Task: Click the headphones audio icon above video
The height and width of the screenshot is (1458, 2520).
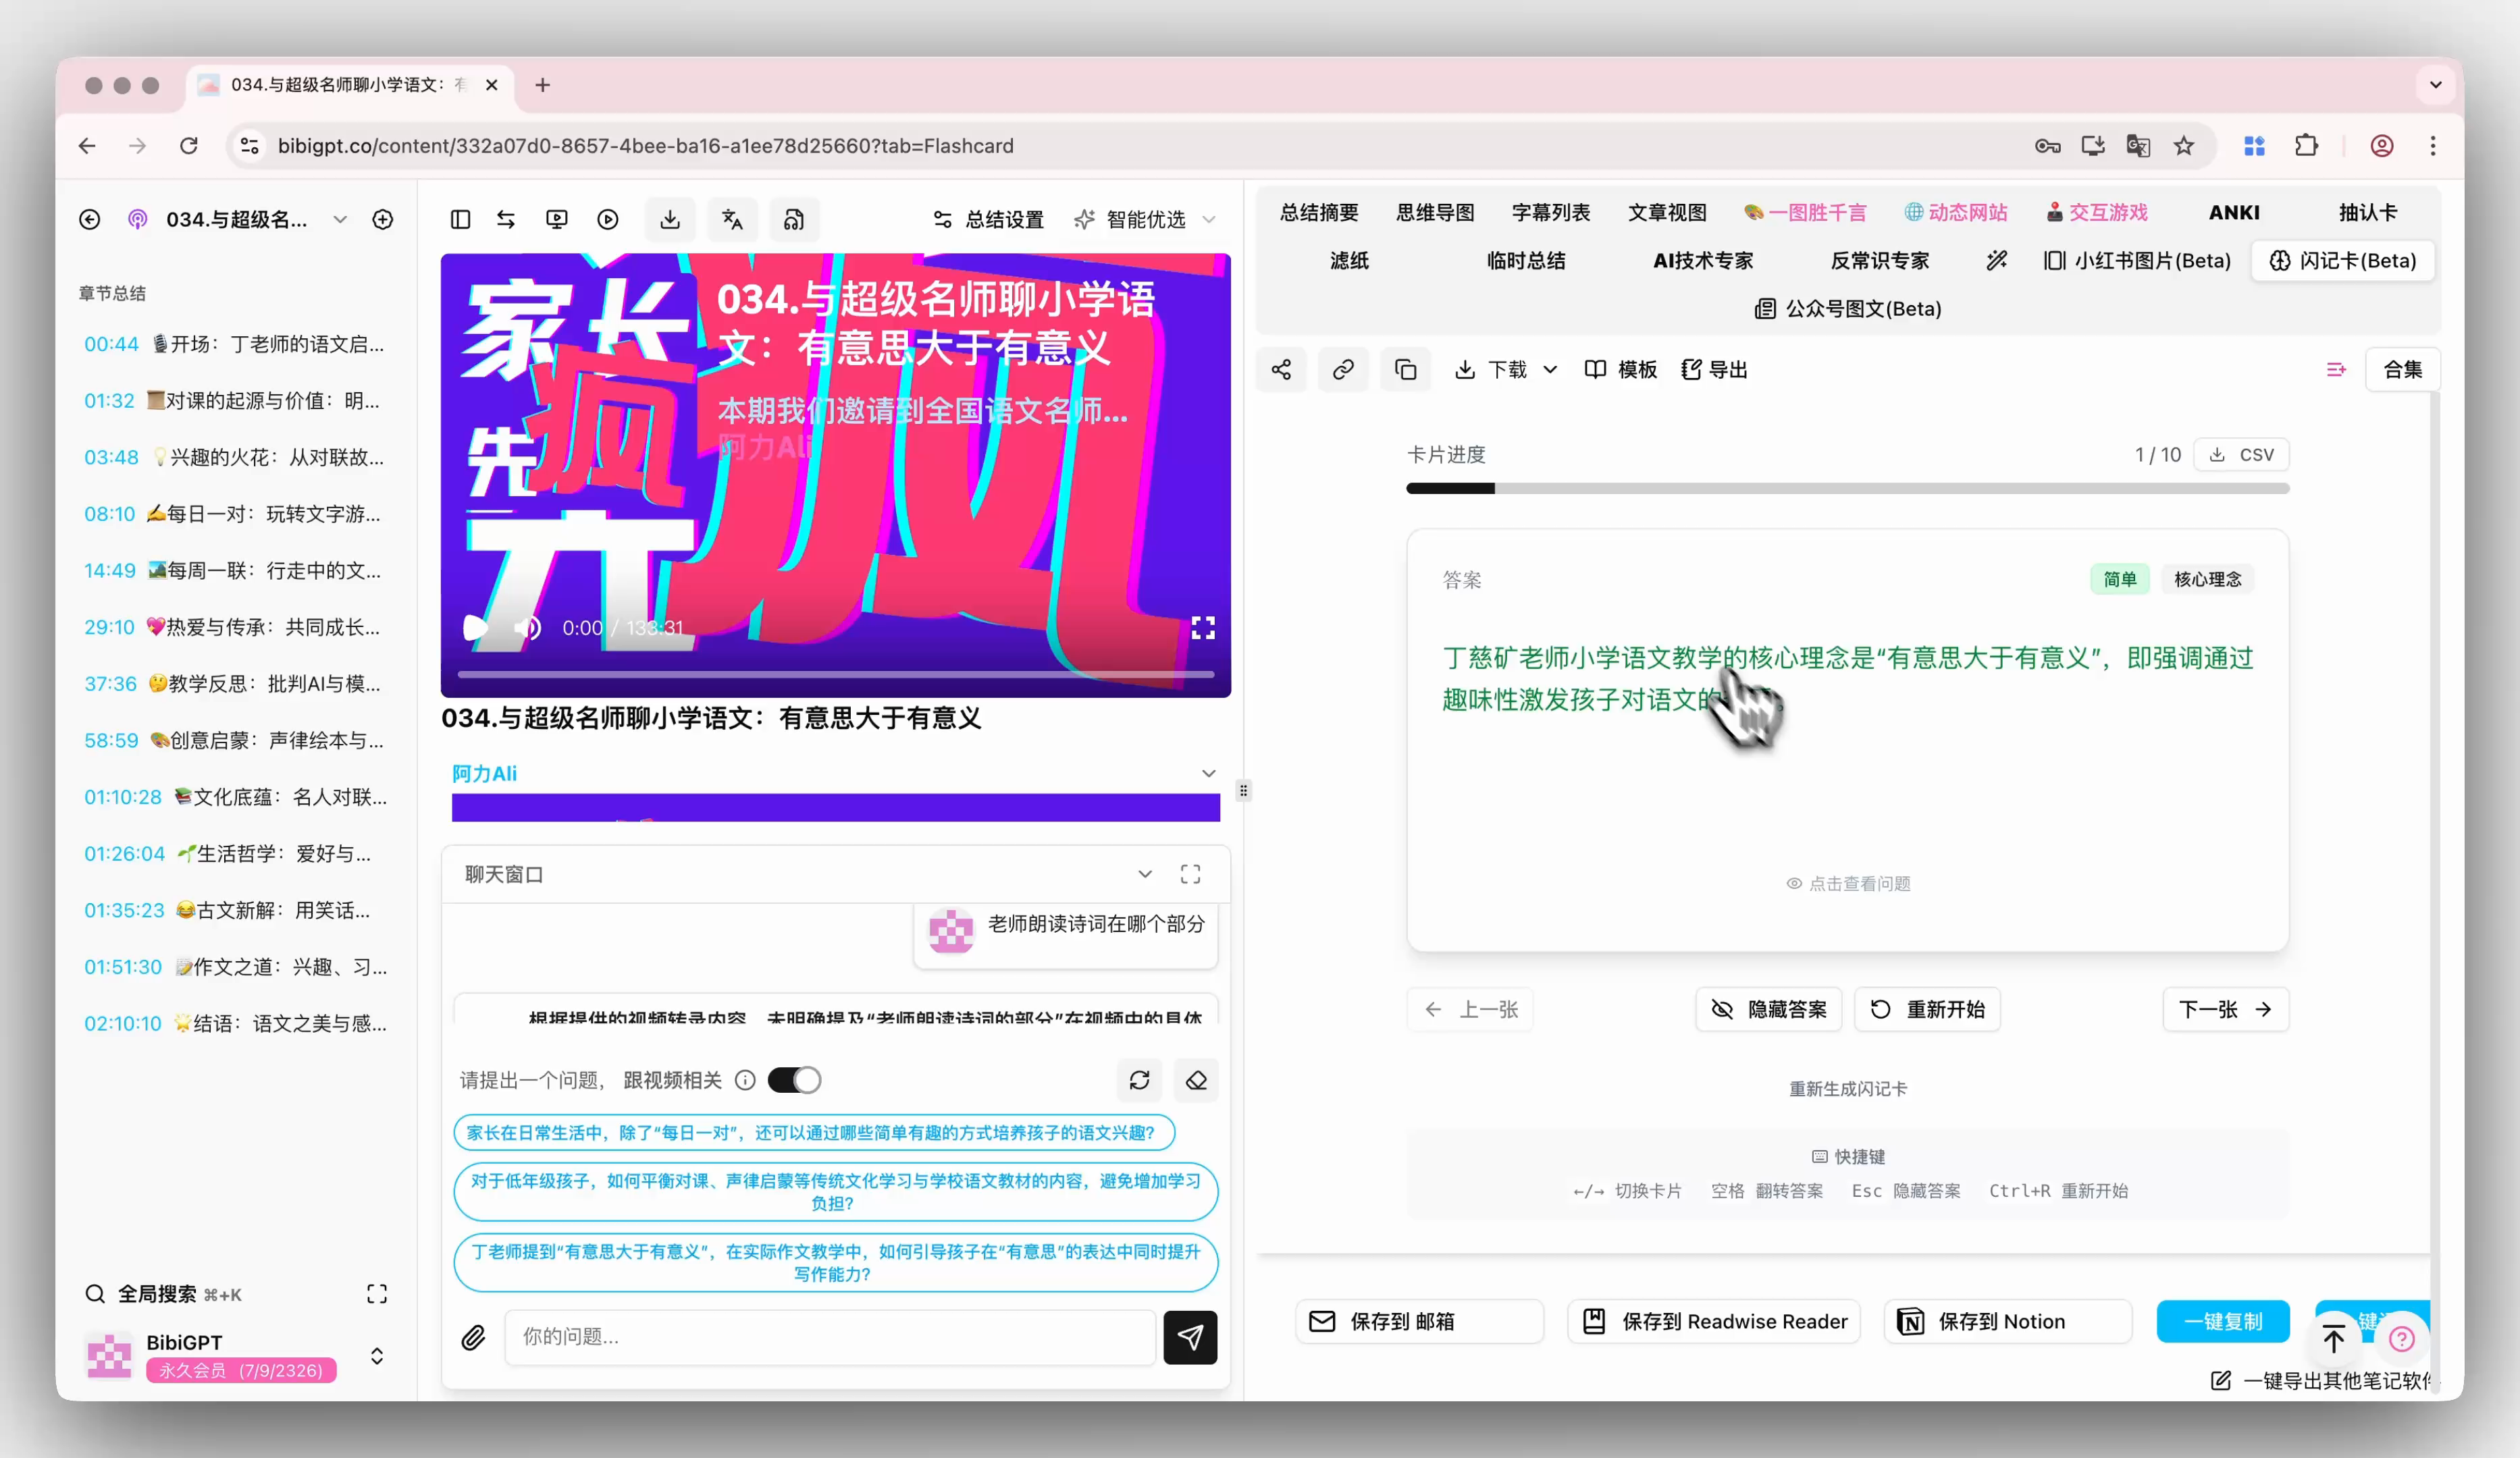Action: point(794,219)
